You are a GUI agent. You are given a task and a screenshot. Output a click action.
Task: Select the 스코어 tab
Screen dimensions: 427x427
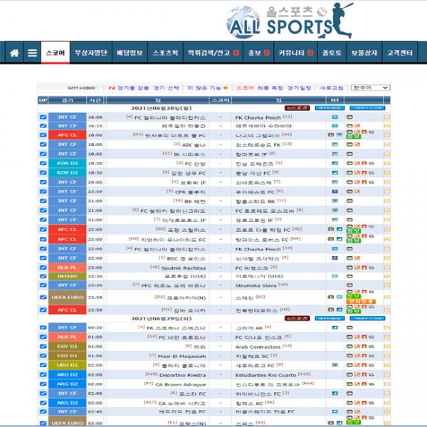pos(55,53)
